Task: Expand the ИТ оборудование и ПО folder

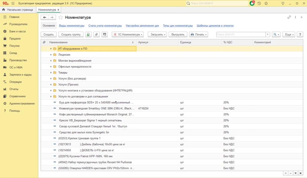Action: coord(51,49)
